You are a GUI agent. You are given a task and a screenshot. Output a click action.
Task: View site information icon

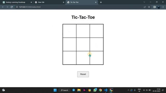coord(17,7)
